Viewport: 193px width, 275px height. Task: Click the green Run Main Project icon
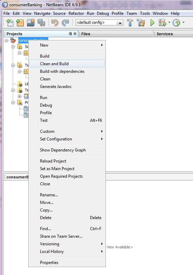(x=152, y=23)
